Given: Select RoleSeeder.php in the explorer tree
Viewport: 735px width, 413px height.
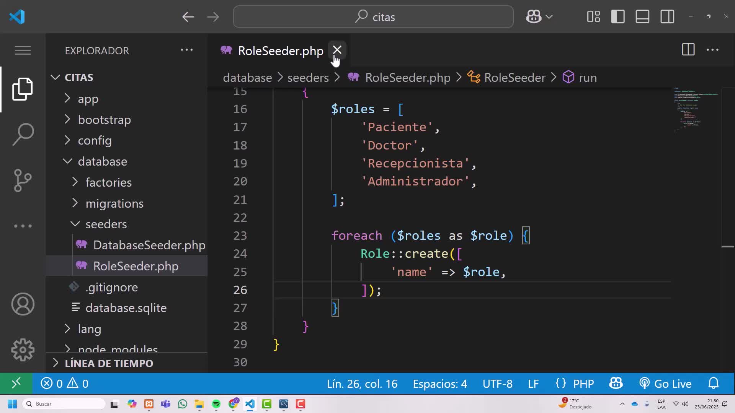Looking at the screenshot, I should click(x=127, y=266).
